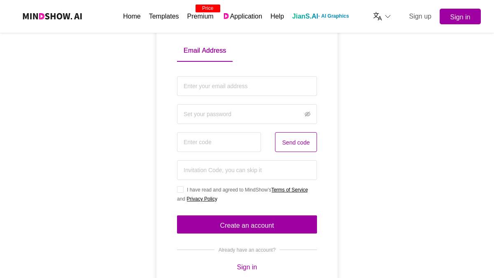Open the Application menu item
This screenshot has width=494, height=278.
[x=246, y=16]
